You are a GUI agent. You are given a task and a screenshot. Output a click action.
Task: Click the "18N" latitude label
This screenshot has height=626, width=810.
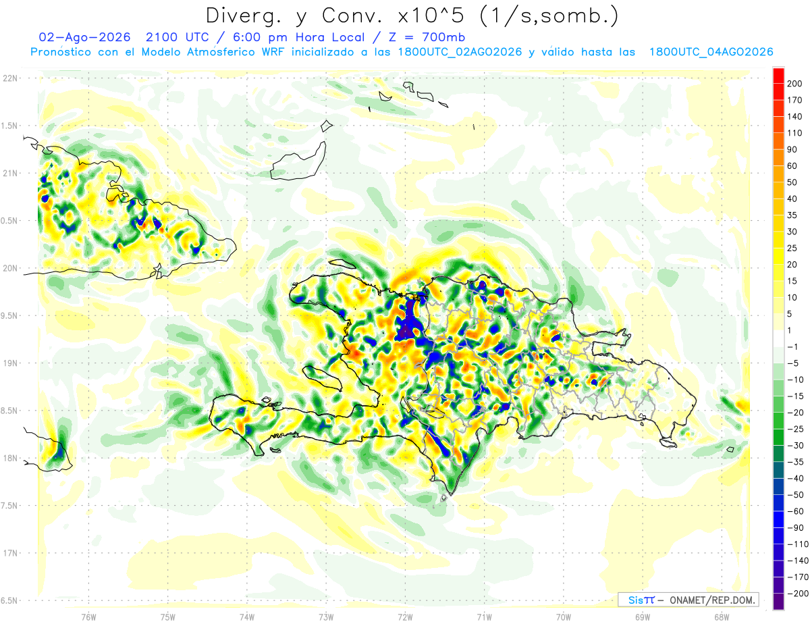10,459
